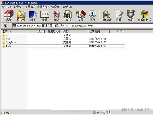The width and height of the screenshot is (153, 115).
Task: Sort by 名称 column header
Action: click(x=14, y=32)
